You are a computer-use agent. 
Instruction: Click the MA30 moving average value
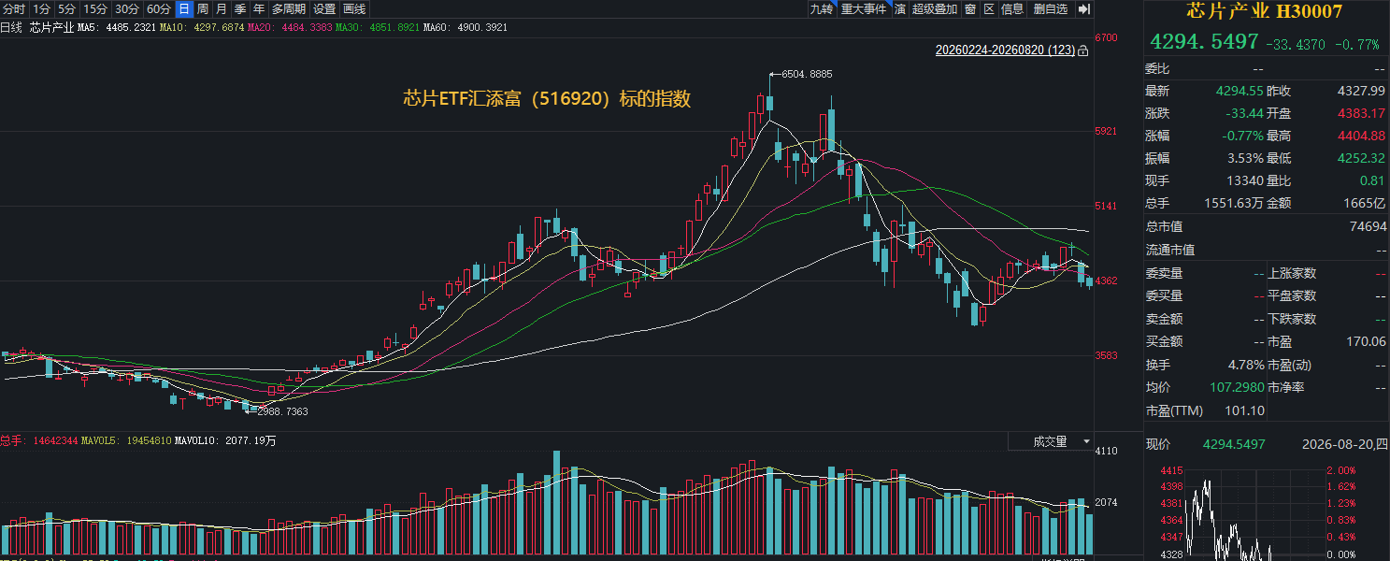[x=377, y=27]
